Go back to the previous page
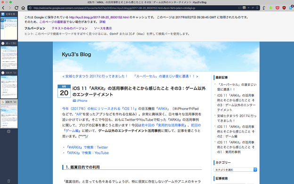Screen dimensions: 294x184 tap(3, 8)
